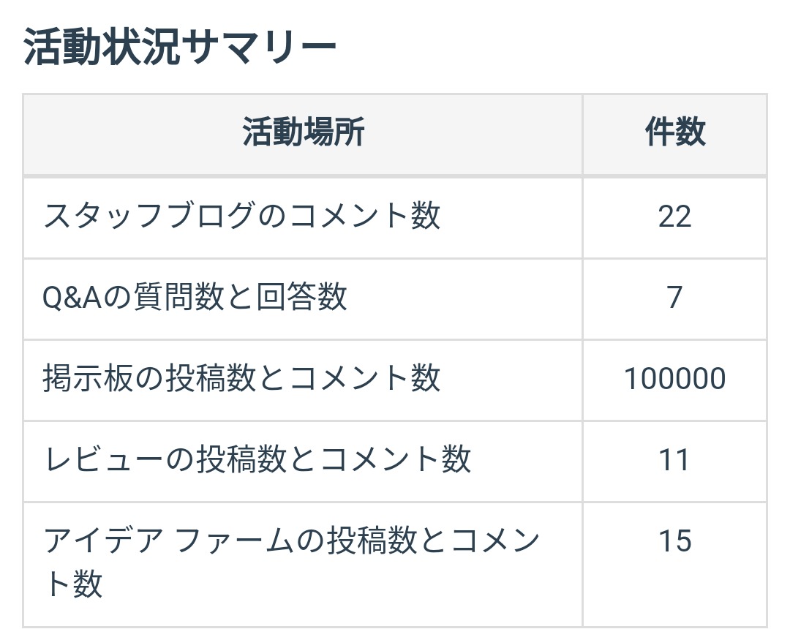Select the 件数 column header
This screenshot has width=790, height=629.
(674, 134)
